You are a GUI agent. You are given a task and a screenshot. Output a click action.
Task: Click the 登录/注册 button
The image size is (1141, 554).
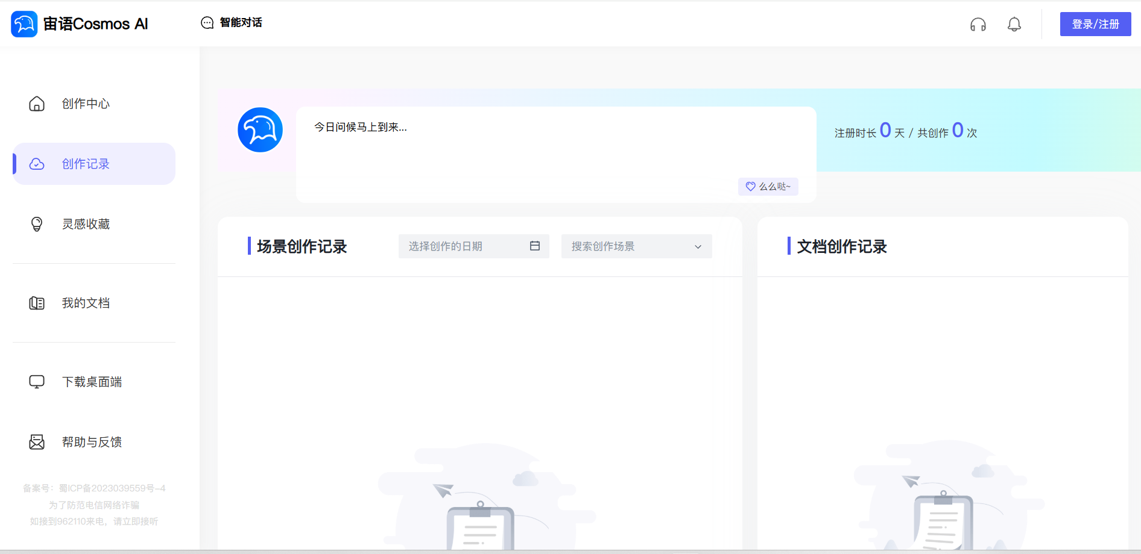pos(1095,24)
